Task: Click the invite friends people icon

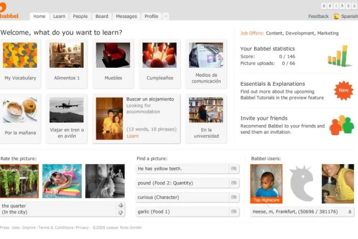Action: coord(342,125)
